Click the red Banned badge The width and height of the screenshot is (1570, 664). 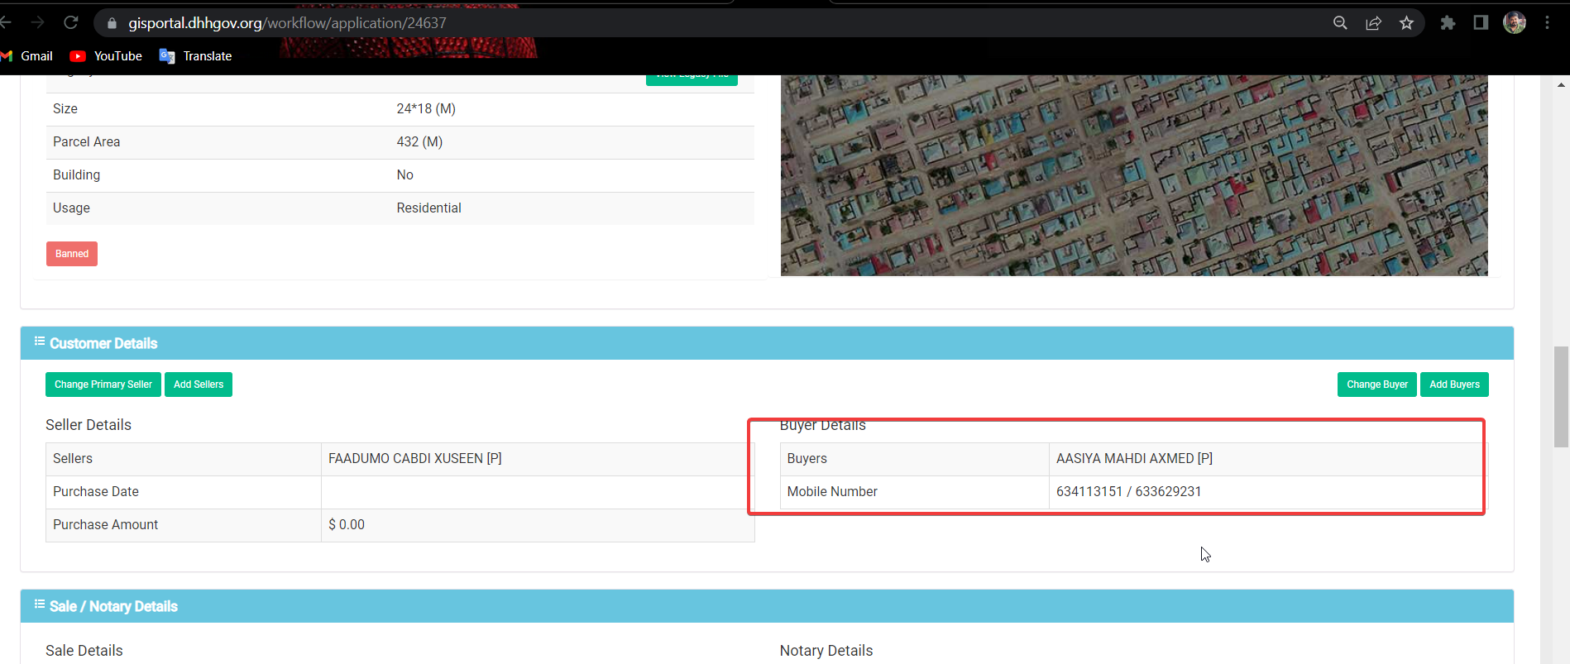[72, 254]
